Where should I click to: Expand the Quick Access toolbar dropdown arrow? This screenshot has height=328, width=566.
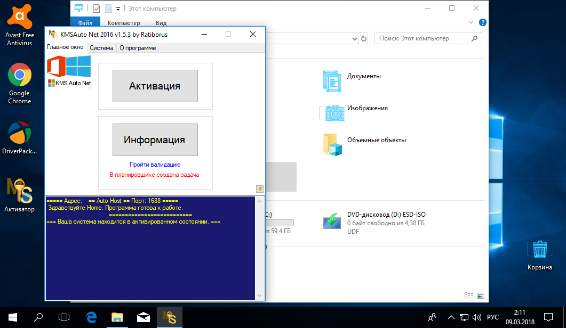click(x=118, y=9)
